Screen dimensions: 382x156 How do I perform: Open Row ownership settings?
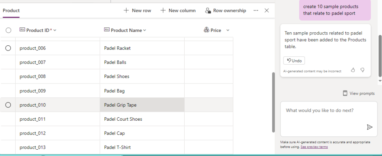(x=226, y=10)
